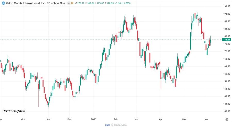
Task: Click the 148.00 price axis label
Action: 227,96
